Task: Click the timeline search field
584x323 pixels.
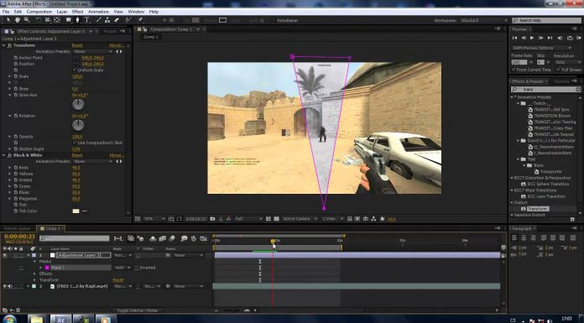Action: pos(75,238)
